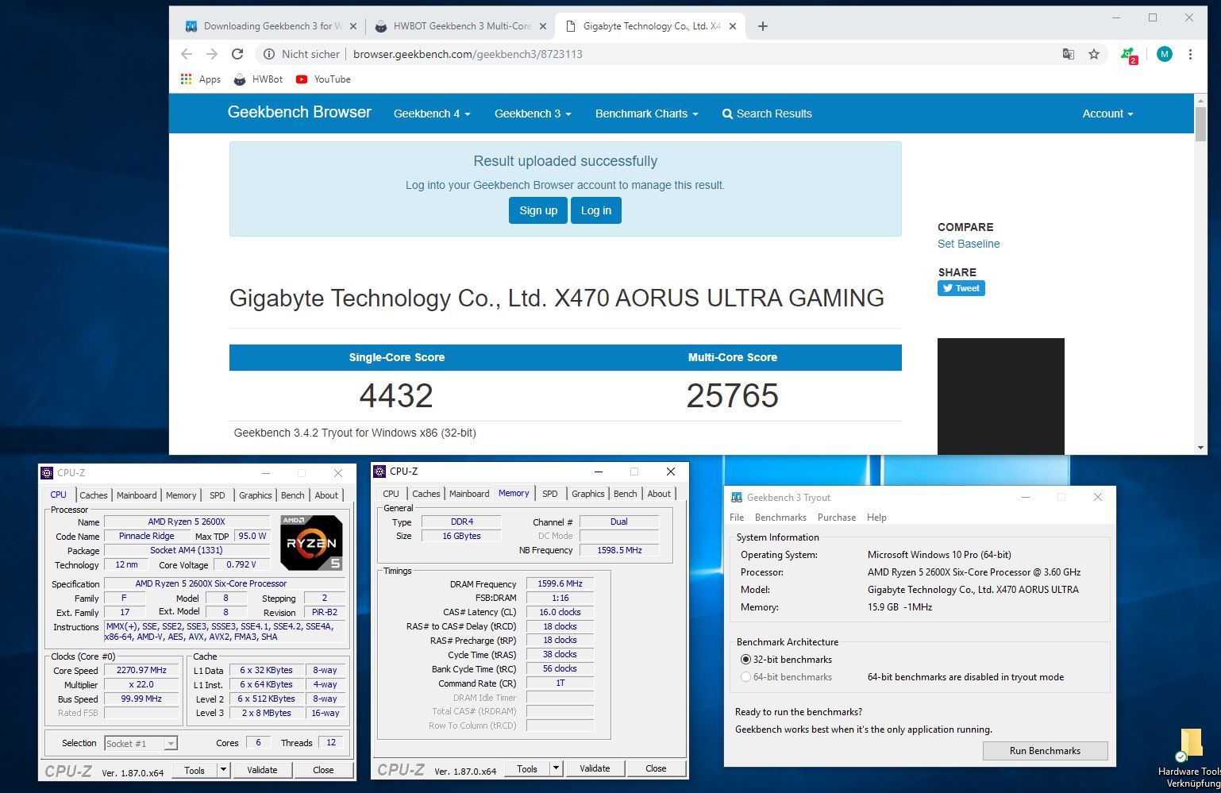The height and width of the screenshot is (793, 1221).
Task: Click the Sign up button
Action: click(538, 210)
